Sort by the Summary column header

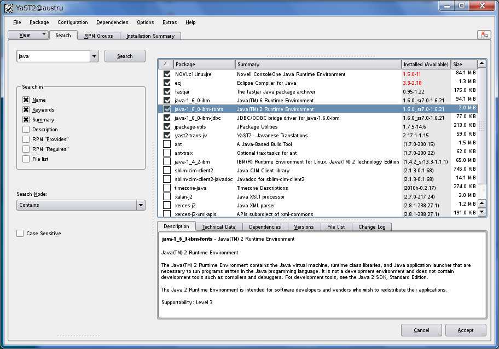(x=318, y=64)
